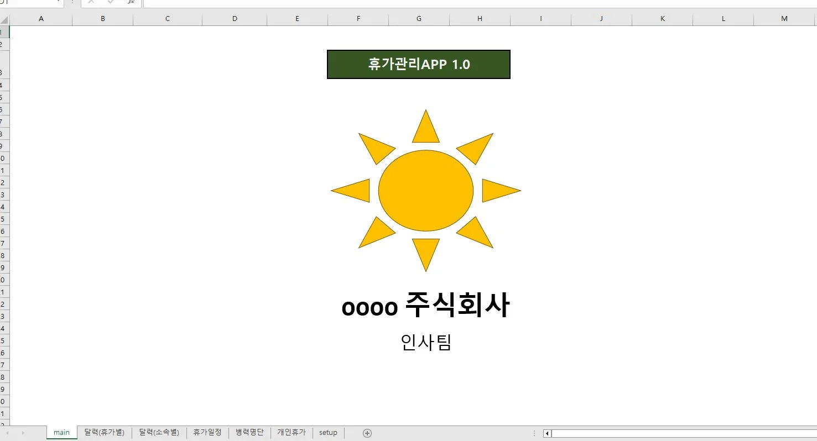Switch to the setup sheet tab
The width and height of the screenshot is (817, 441).
click(x=328, y=433)
